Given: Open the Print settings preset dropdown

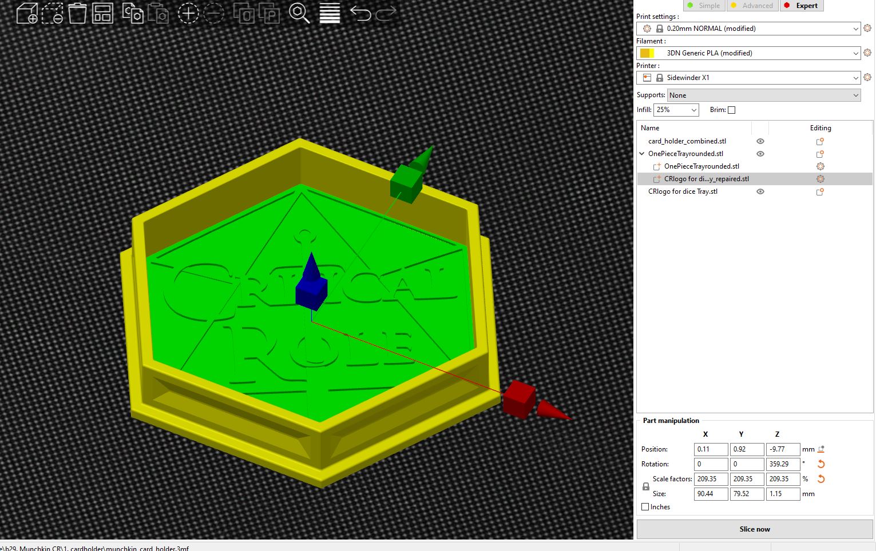Looking at the screenshot, I should coord(748,29).
